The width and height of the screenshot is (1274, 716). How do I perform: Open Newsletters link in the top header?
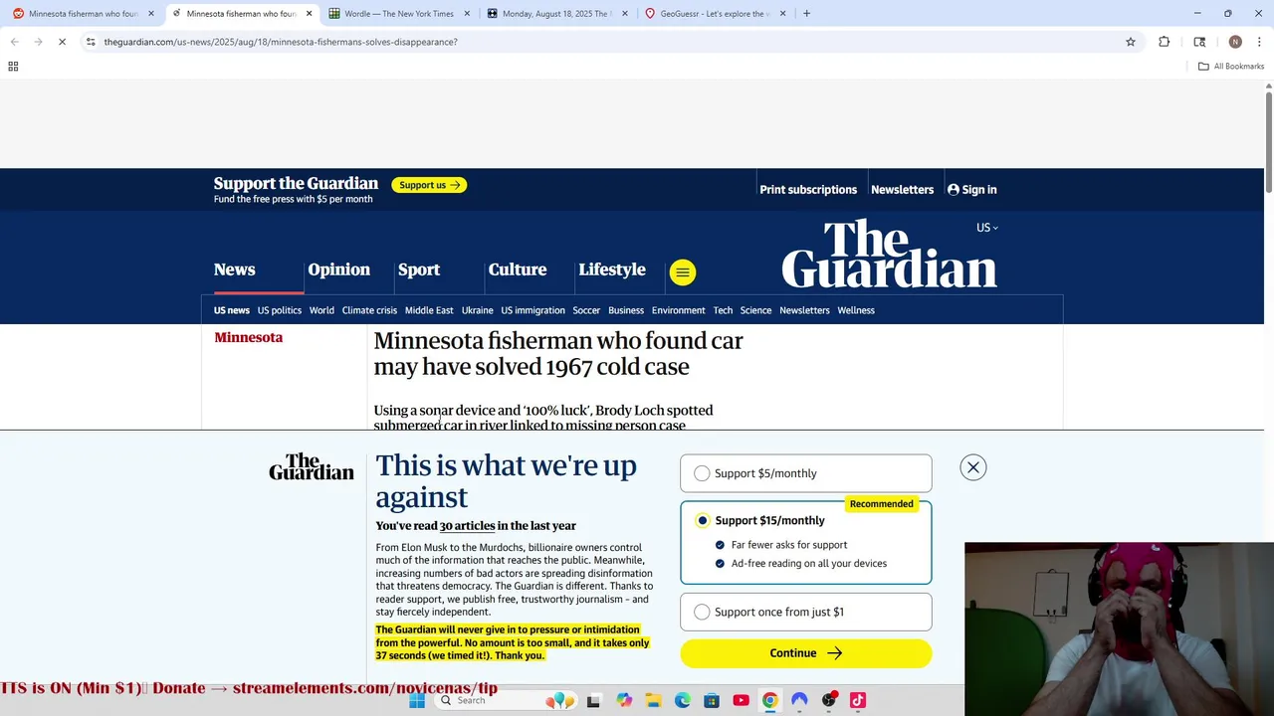902,189
